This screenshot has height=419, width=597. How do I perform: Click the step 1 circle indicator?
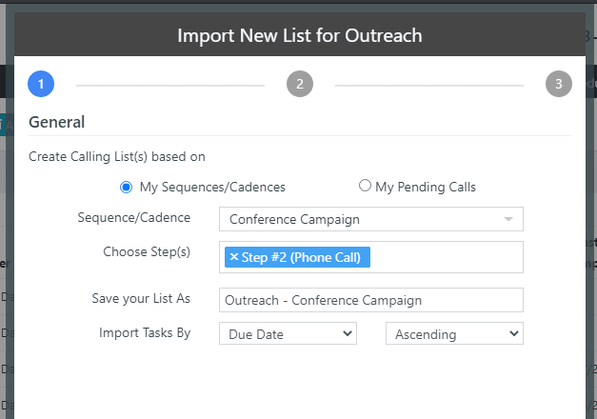(41, 84)
